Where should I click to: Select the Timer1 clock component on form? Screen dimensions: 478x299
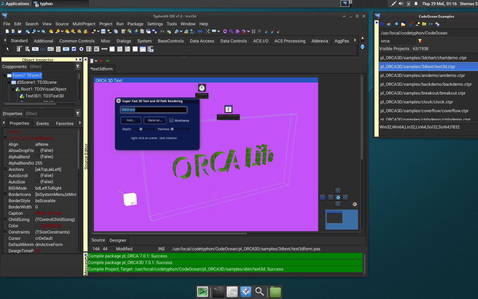(202, 88)
